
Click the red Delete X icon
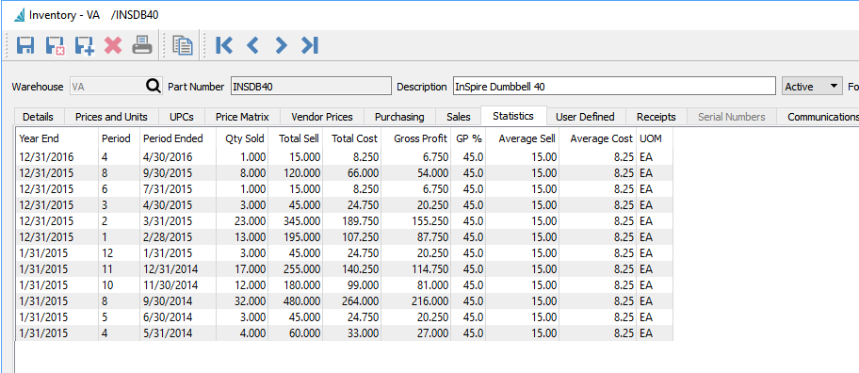tap(113, 45)
